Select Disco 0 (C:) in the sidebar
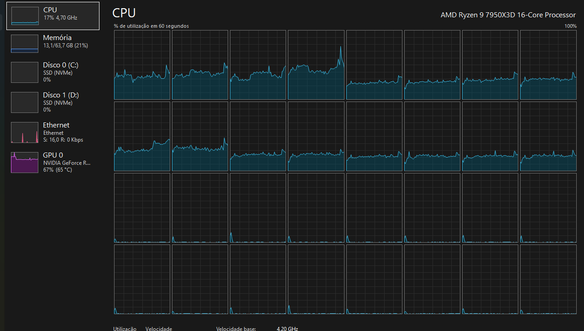This screenshot has width=584, height=331. click(53, 72)
